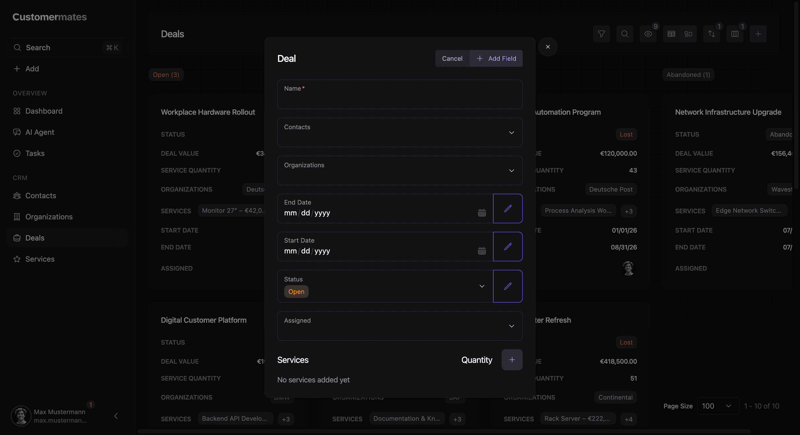Screen dimensions: 800x435
Task: Click the sort icon with badge 1
Action: (x=711, y=34)
